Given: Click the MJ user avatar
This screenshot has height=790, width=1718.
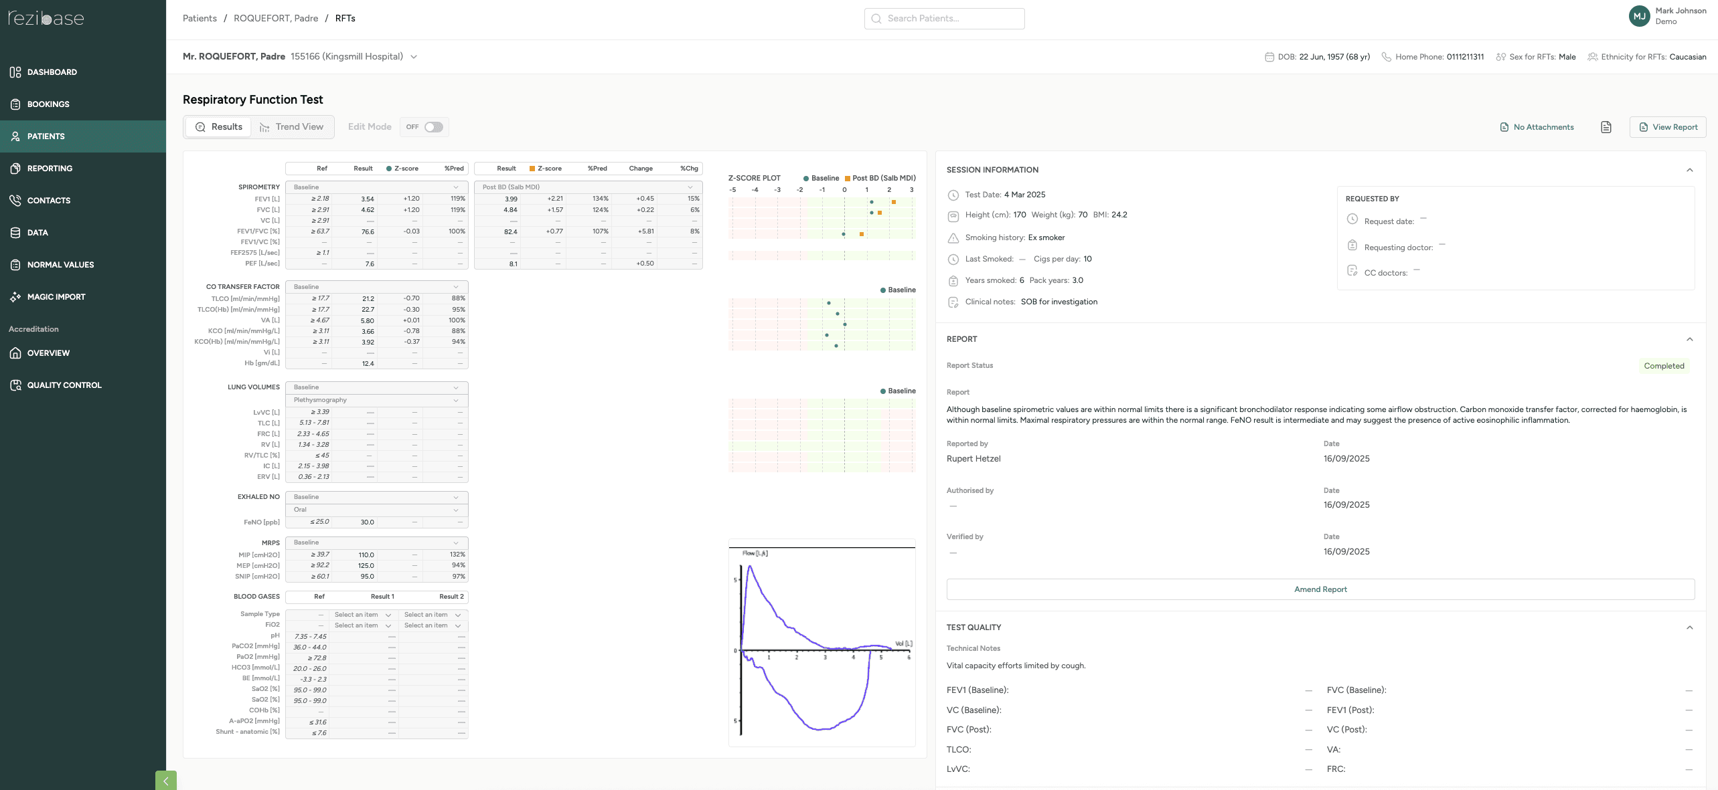Looking at the screenshot, I should click(x=1639, y=16).
